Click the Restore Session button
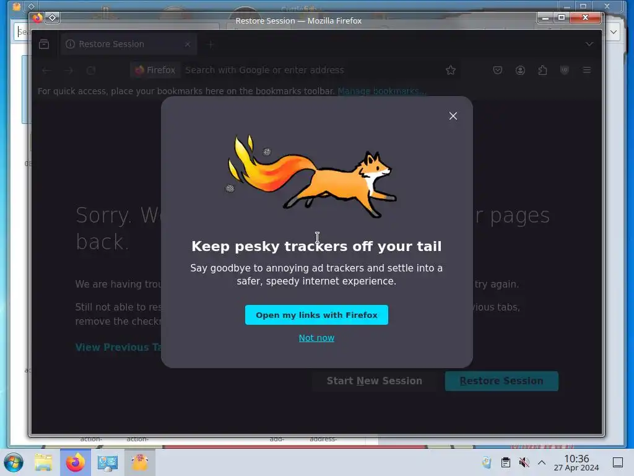The image size is (634, 476). [502, 381]
